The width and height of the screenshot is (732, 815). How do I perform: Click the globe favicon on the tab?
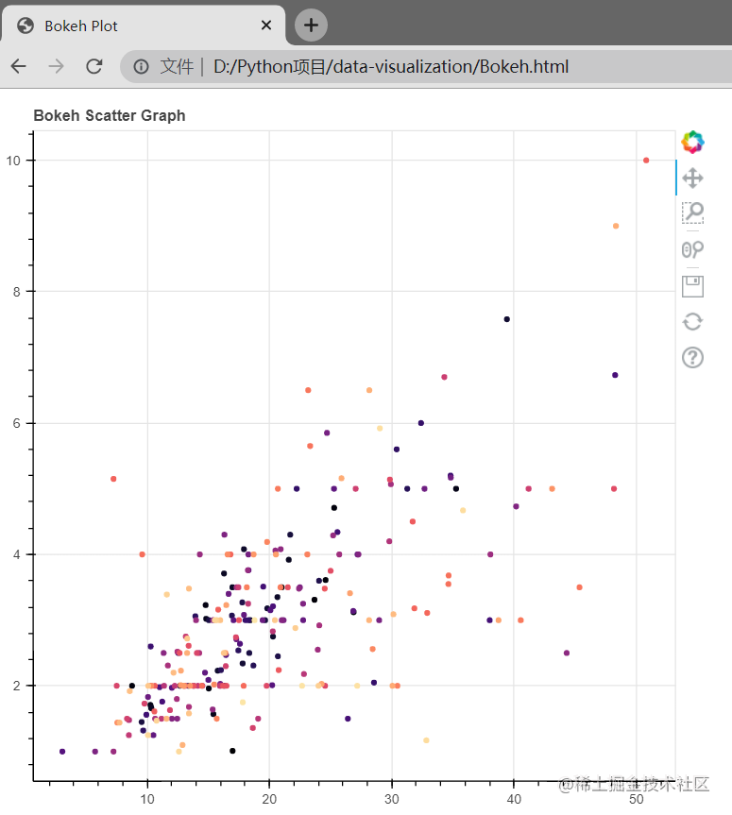(26, 25)
